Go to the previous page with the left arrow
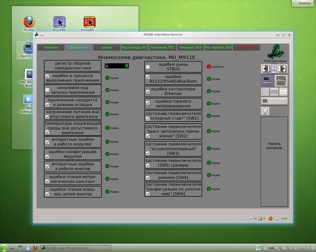 pos(266,69)
